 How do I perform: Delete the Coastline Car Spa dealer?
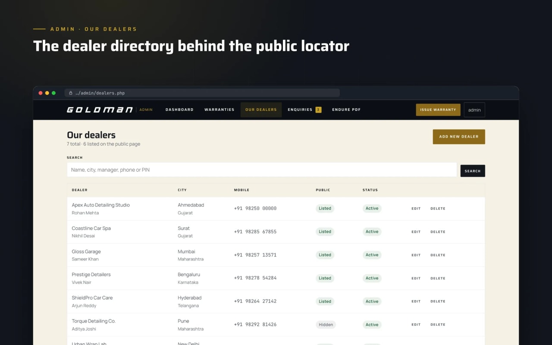click(438, 232)
